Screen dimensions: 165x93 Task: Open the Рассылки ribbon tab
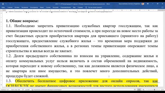(55, 7)
